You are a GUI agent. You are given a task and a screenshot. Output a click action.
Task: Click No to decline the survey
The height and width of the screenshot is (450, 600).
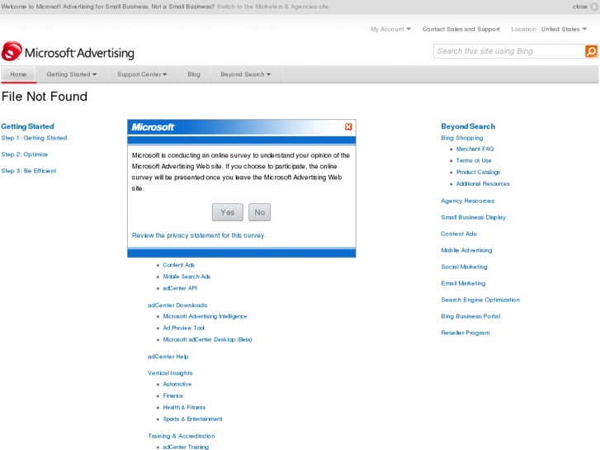click(x=259, y=212)
